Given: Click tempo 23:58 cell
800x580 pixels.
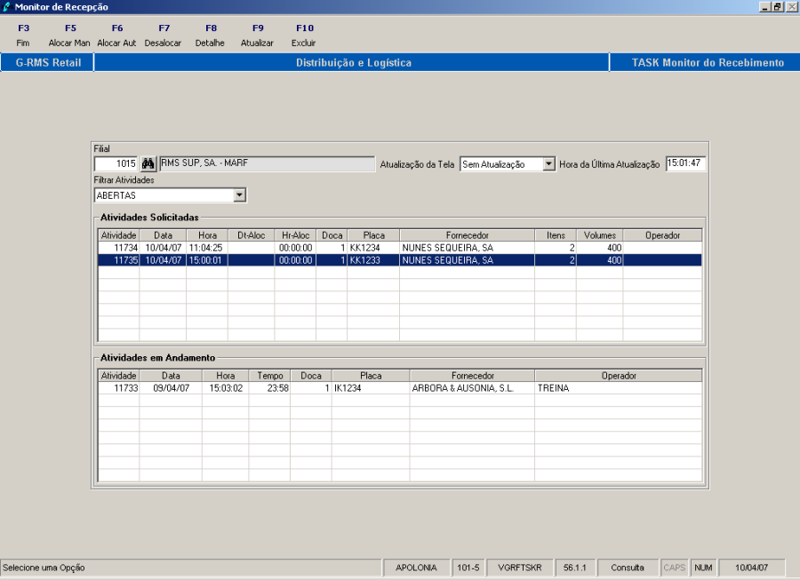Looking at the screenshot, I should point(270,388).
